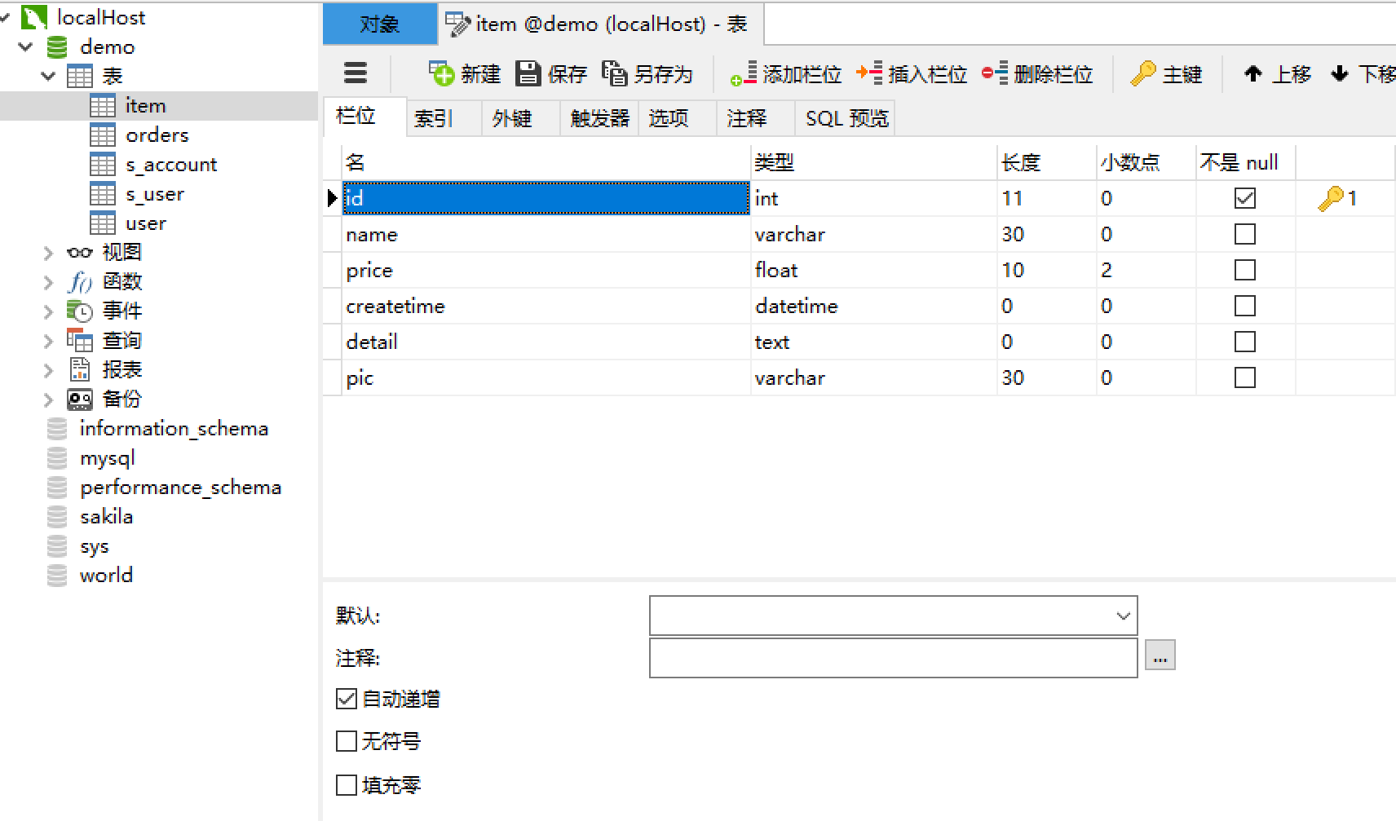This screenshot has width=1396, height=821.
Task: Select the demo database icon
Action: 57,46
